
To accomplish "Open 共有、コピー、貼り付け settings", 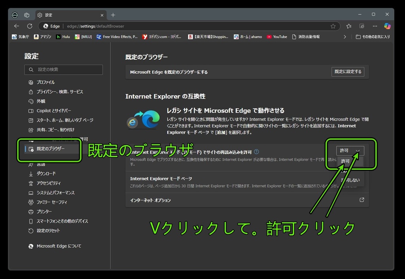I will [51, 130].
